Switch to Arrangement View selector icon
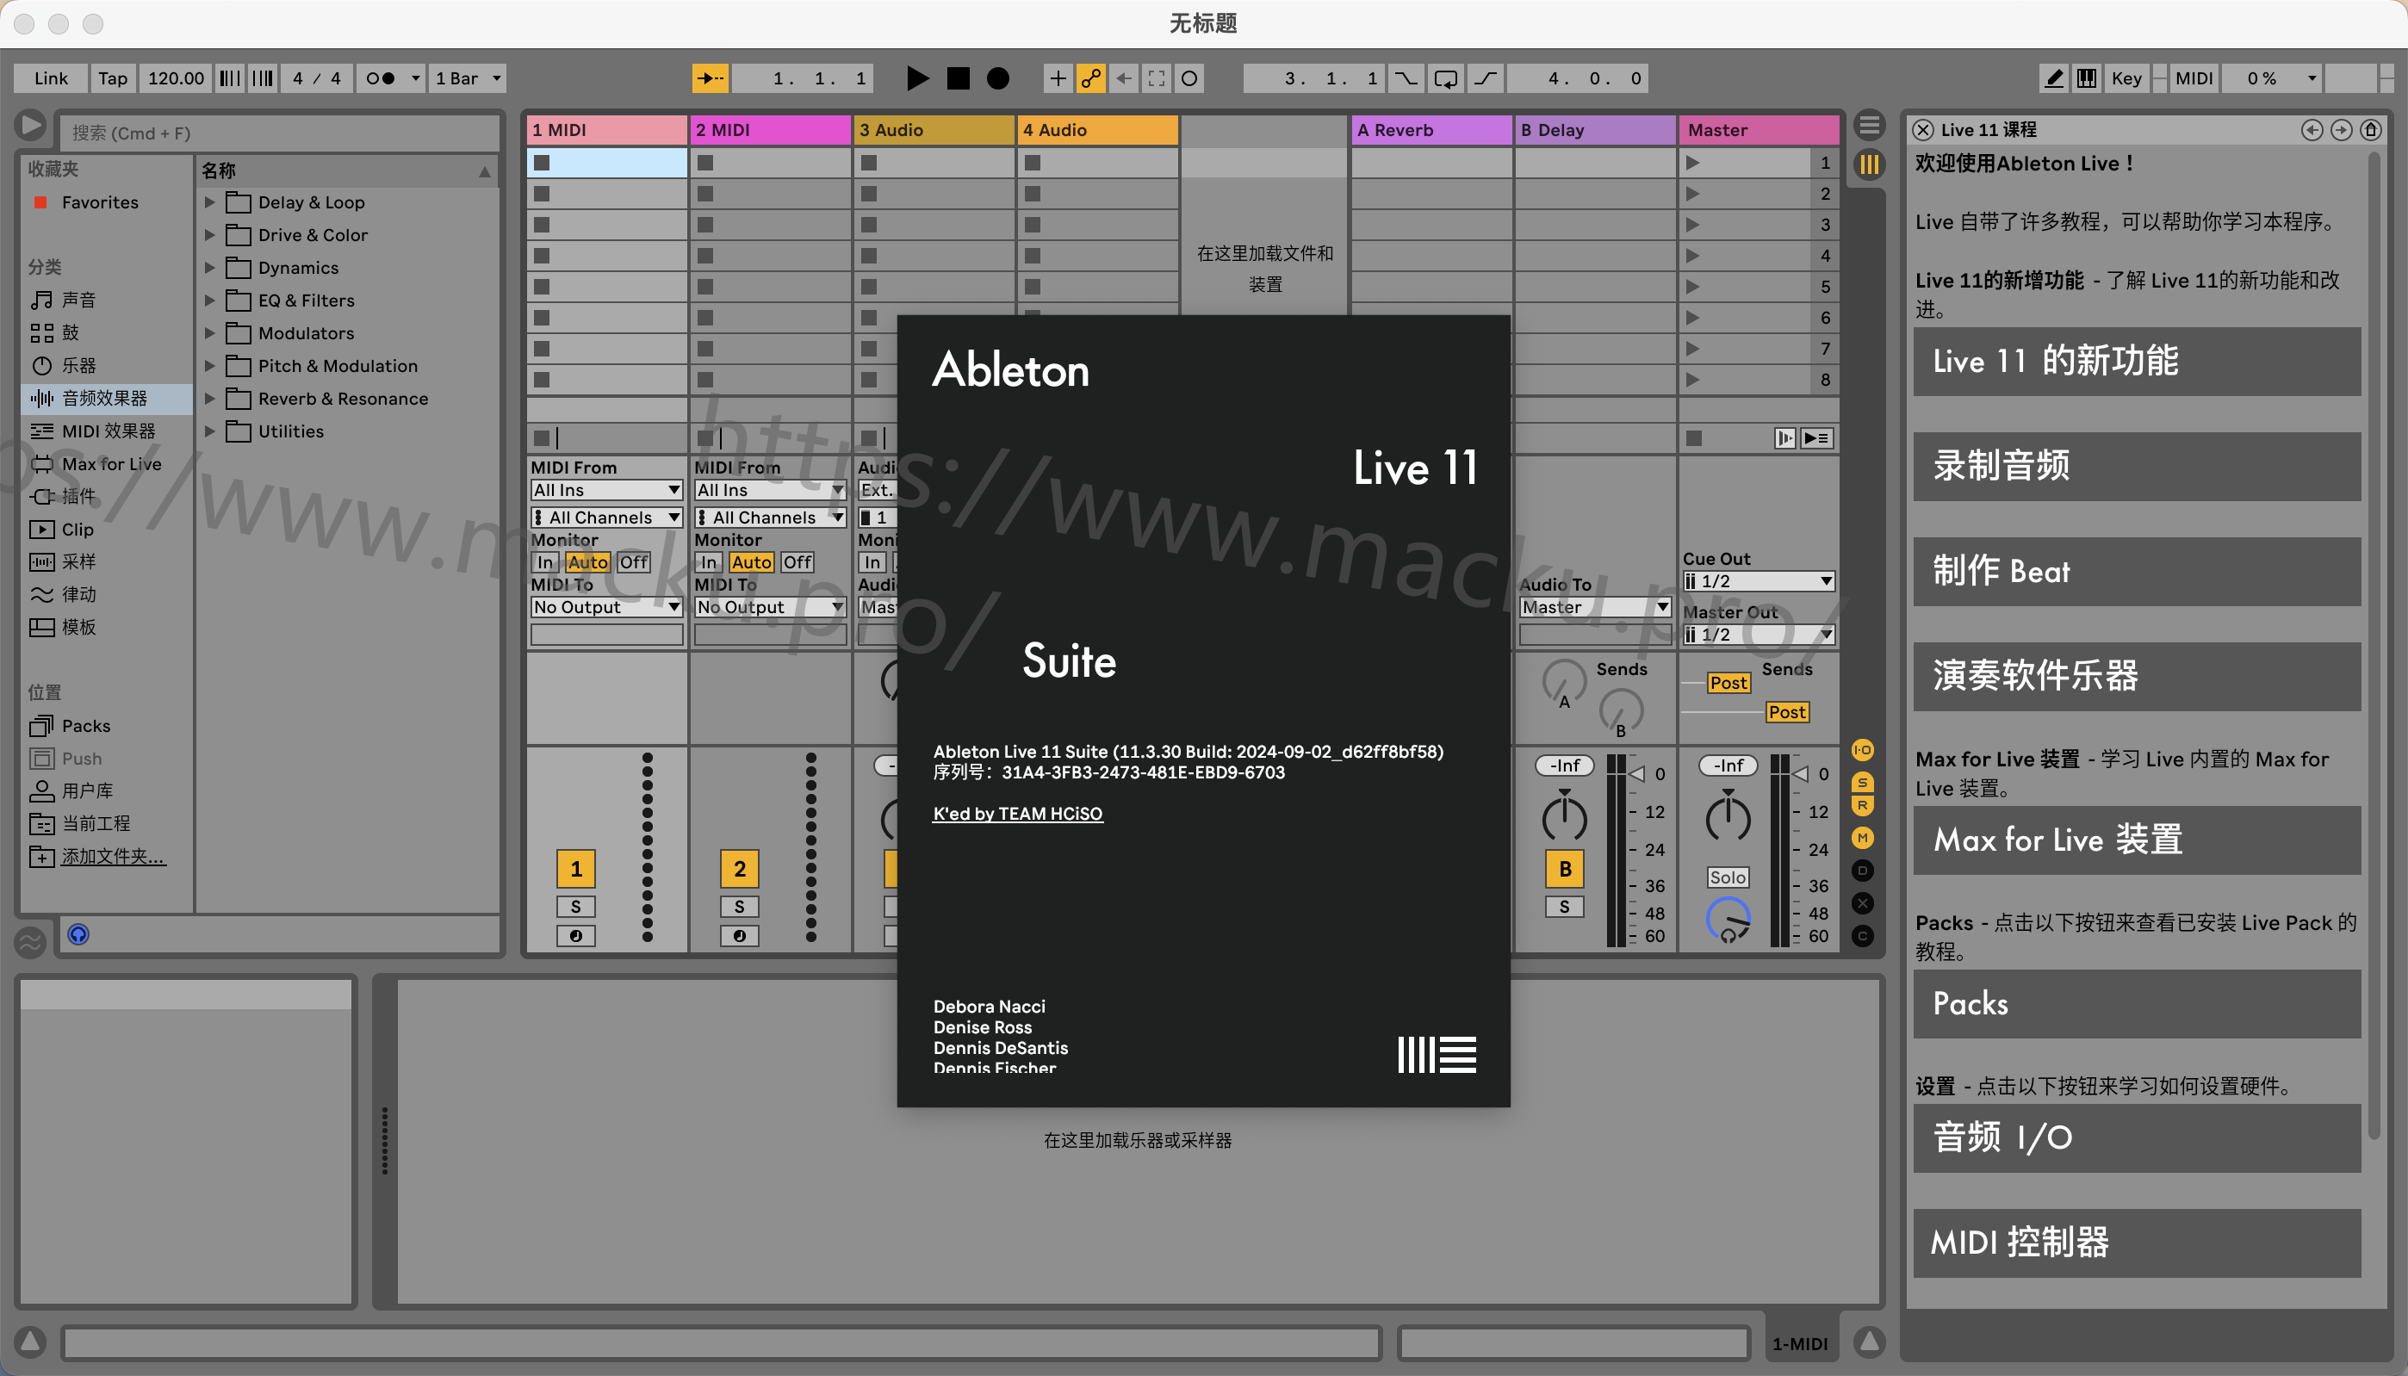 click(x=1868, y=125)
